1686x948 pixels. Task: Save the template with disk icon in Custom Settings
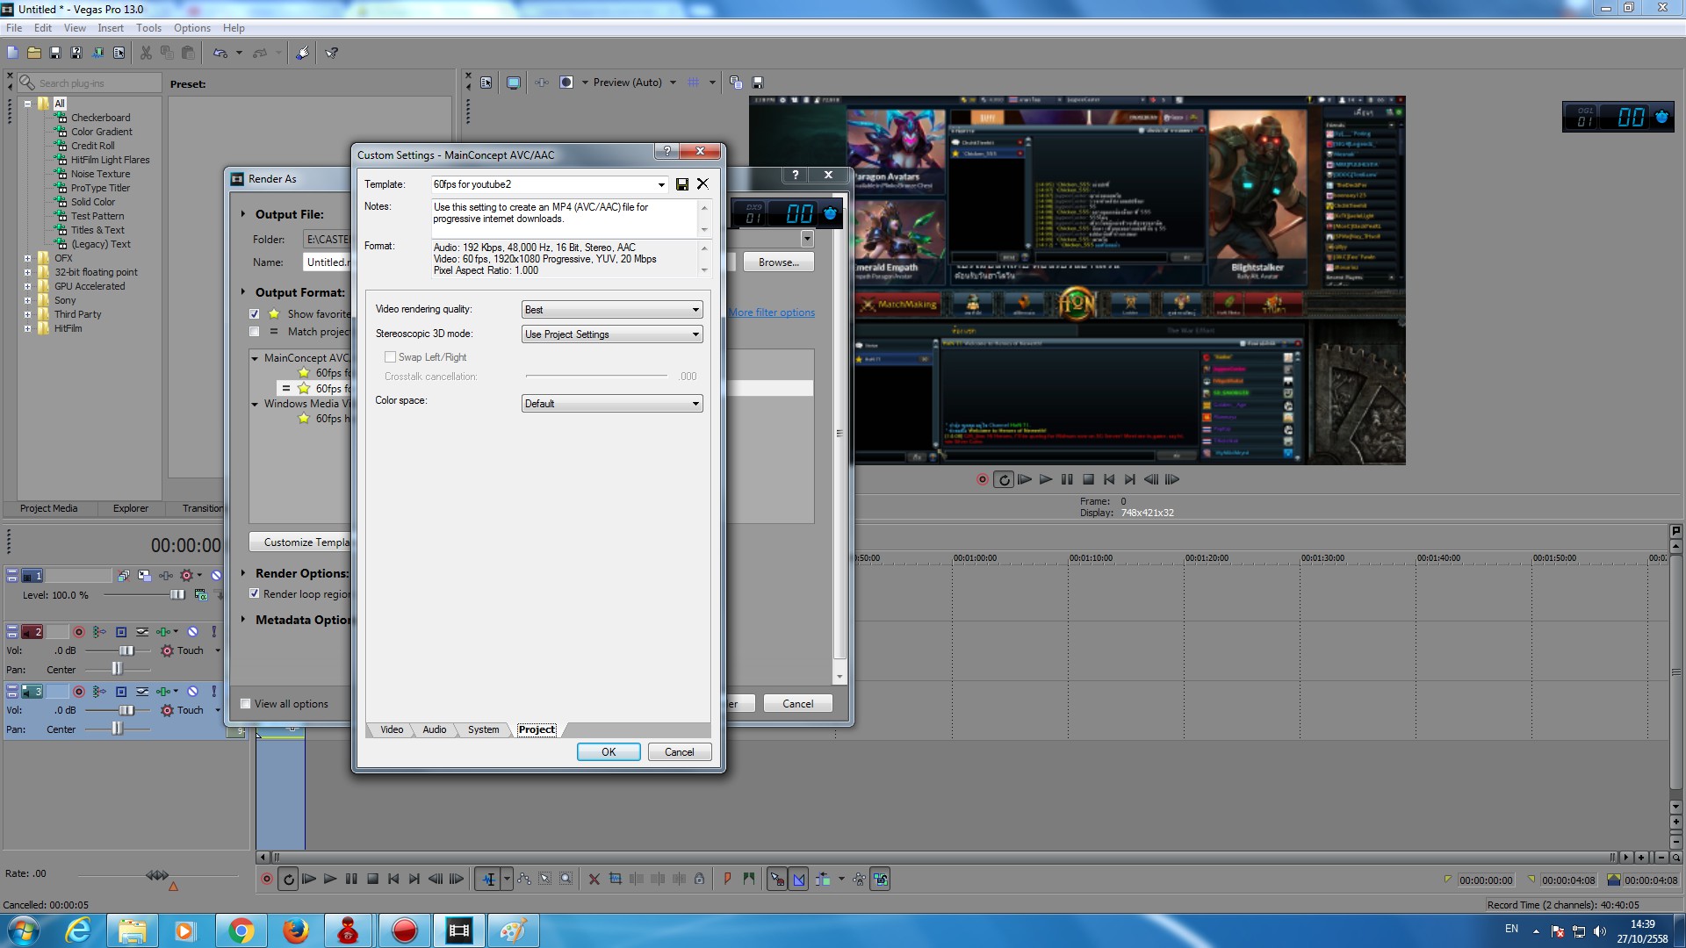[x=681, y=184]
